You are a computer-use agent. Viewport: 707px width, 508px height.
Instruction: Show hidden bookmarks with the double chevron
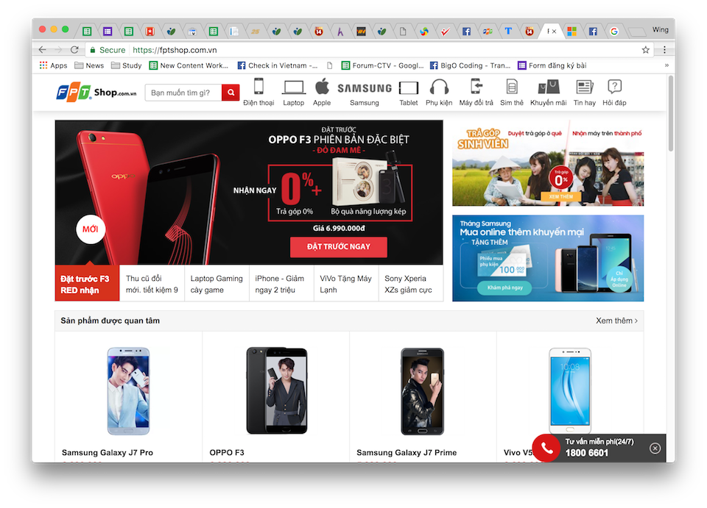(x=667, y=65)
